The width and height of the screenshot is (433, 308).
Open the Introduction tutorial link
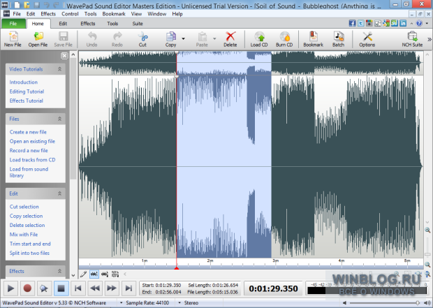(x=24, y=82)
